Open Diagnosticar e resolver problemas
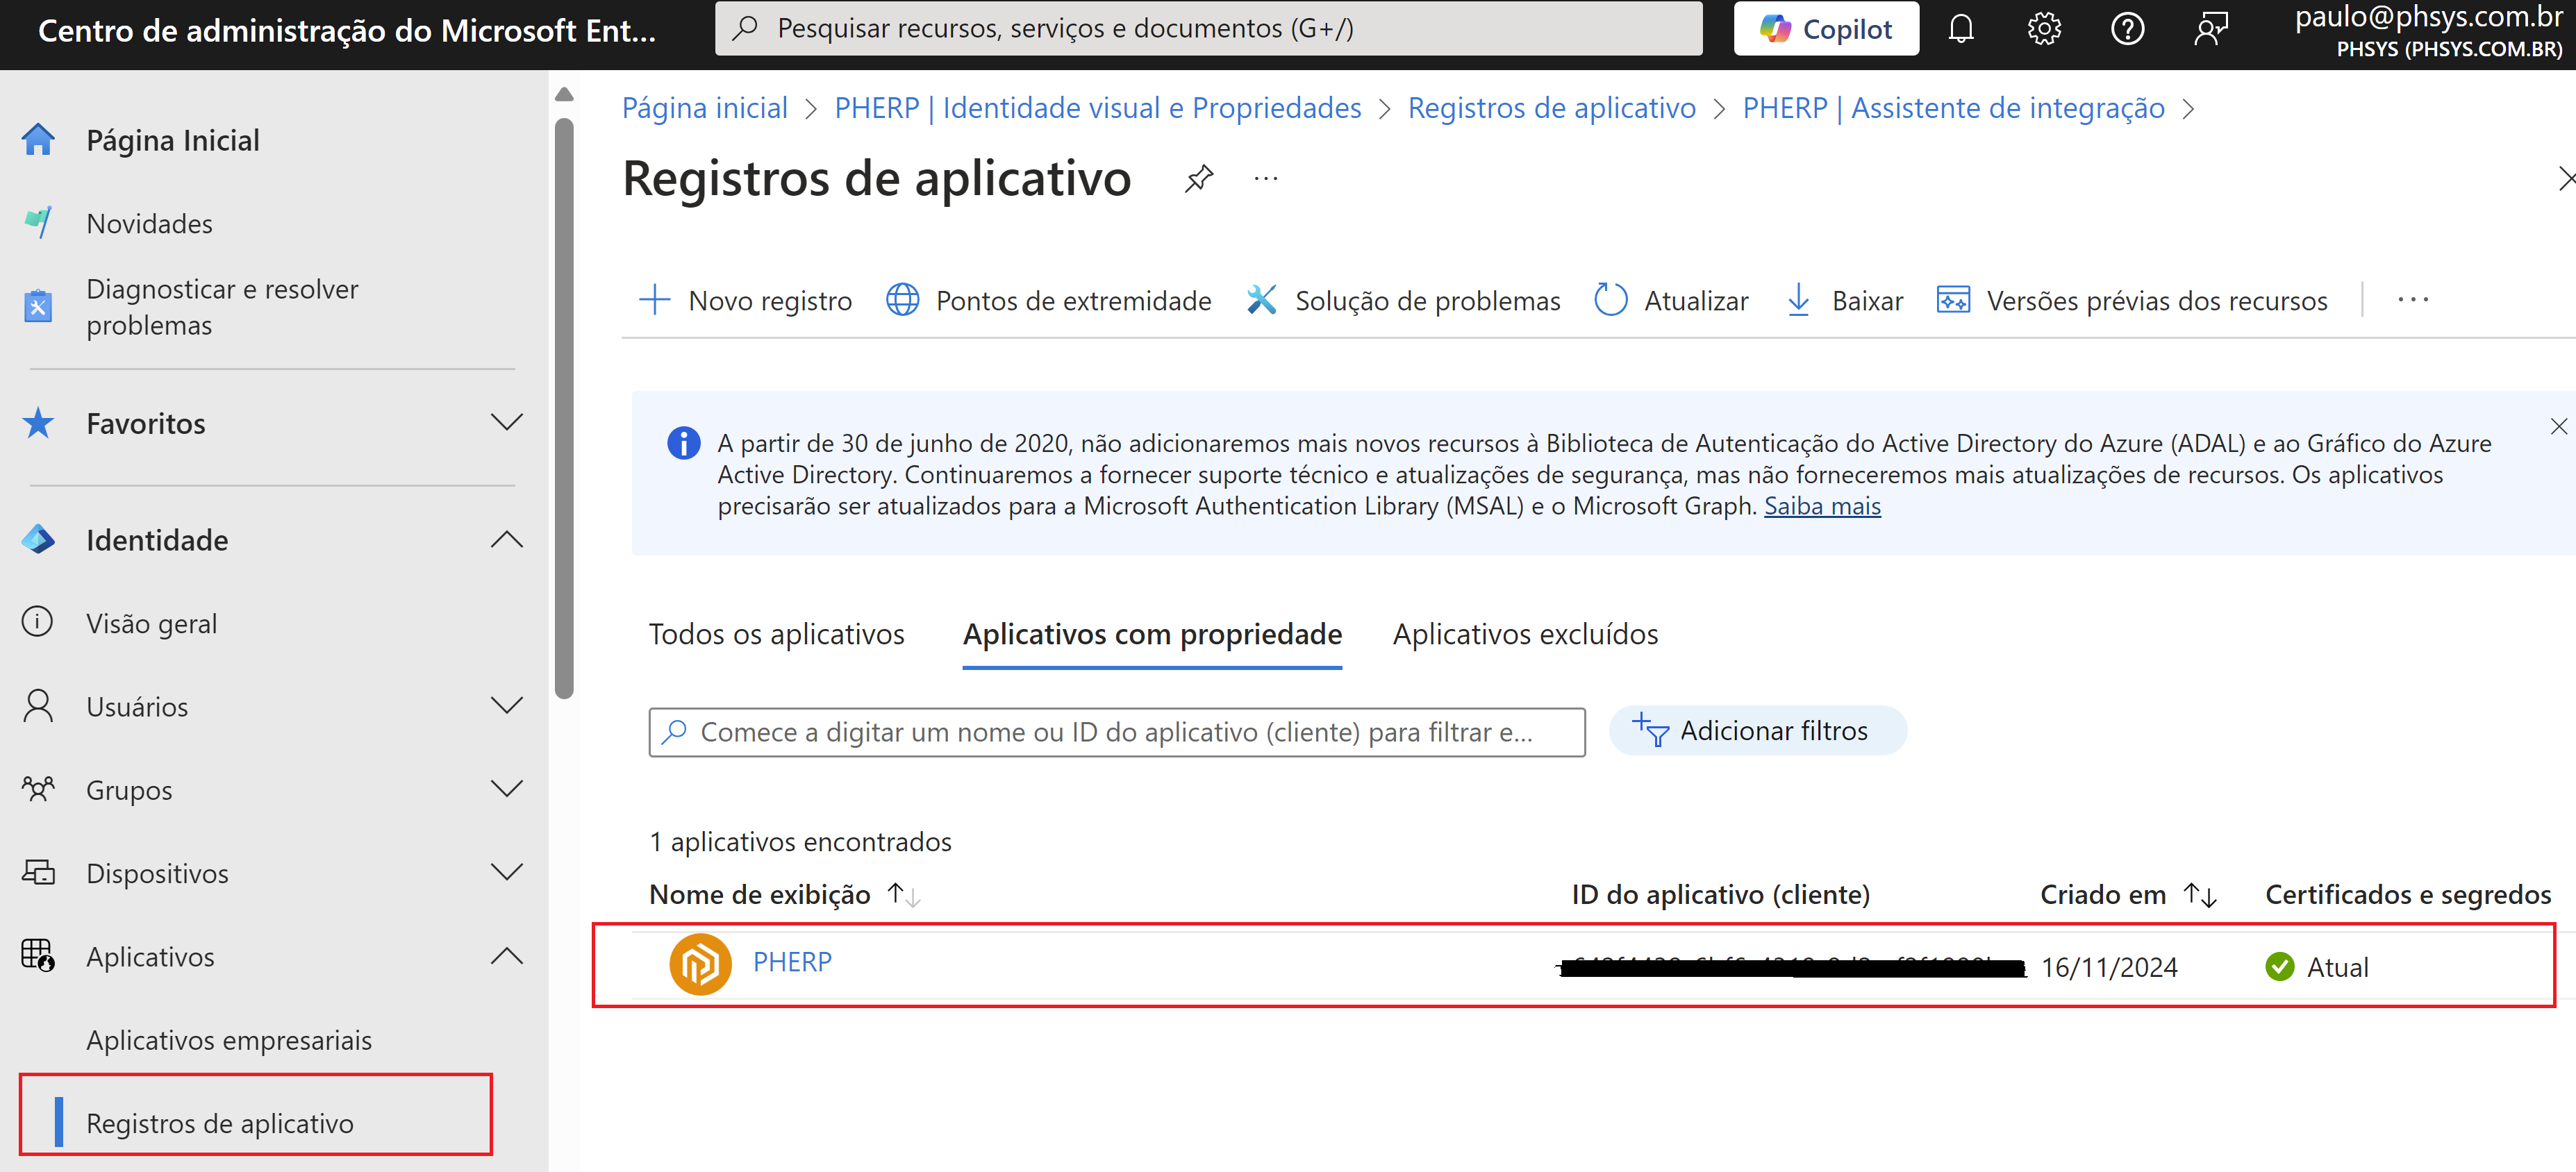Screen dimensions: 2576x1172 (222, 307)
